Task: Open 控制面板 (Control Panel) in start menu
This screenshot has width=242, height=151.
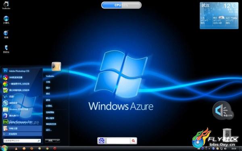Action: pos(50,112)
